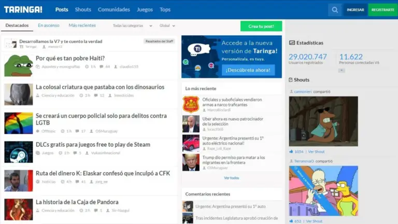Open Argentina auto eléctrico nacional article
398x224 pixels.
click(233, 141)
